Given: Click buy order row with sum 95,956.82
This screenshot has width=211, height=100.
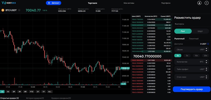Looking at the screenshot, I should point(151,51).
